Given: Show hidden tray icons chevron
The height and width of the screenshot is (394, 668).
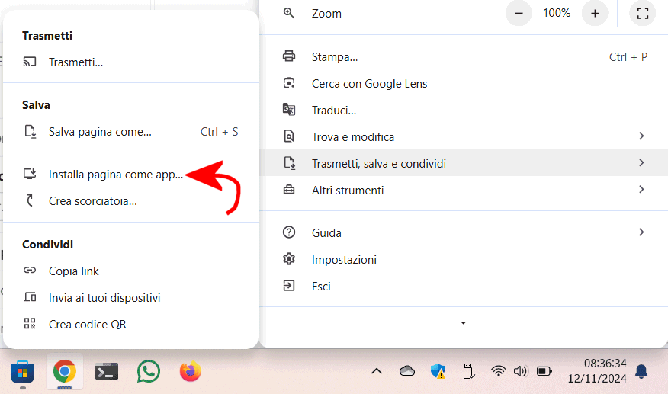Looking at the screenshot, I should [377, 371].
